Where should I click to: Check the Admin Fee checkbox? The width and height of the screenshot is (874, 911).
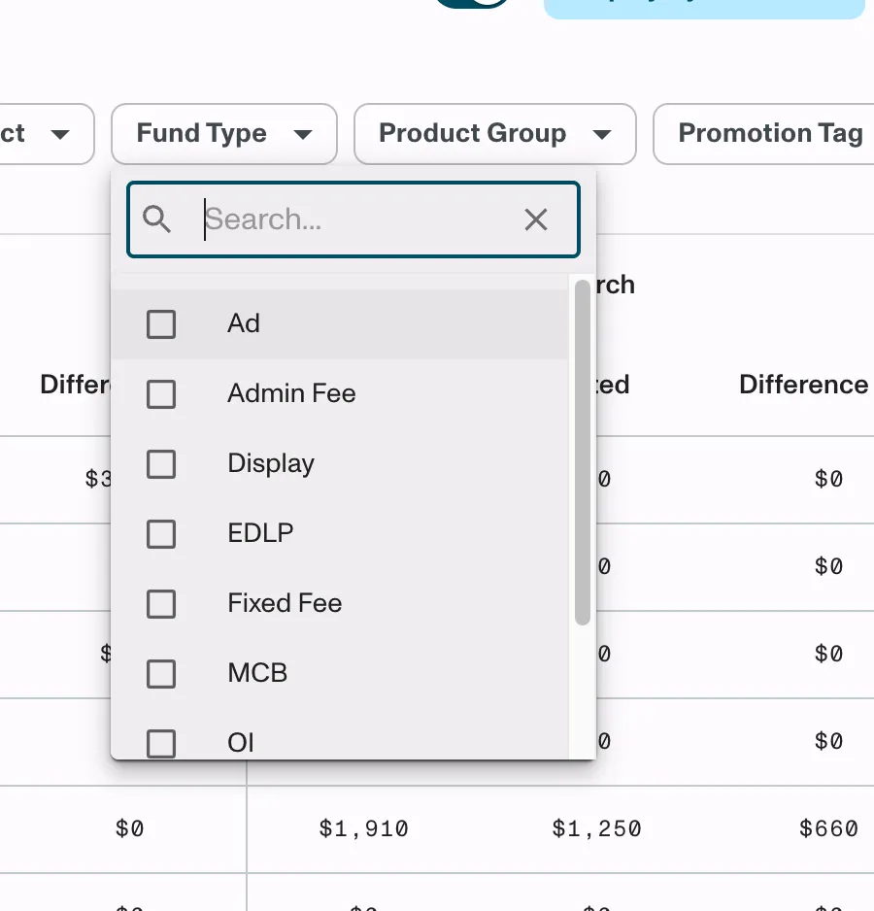tap(161, 394)
